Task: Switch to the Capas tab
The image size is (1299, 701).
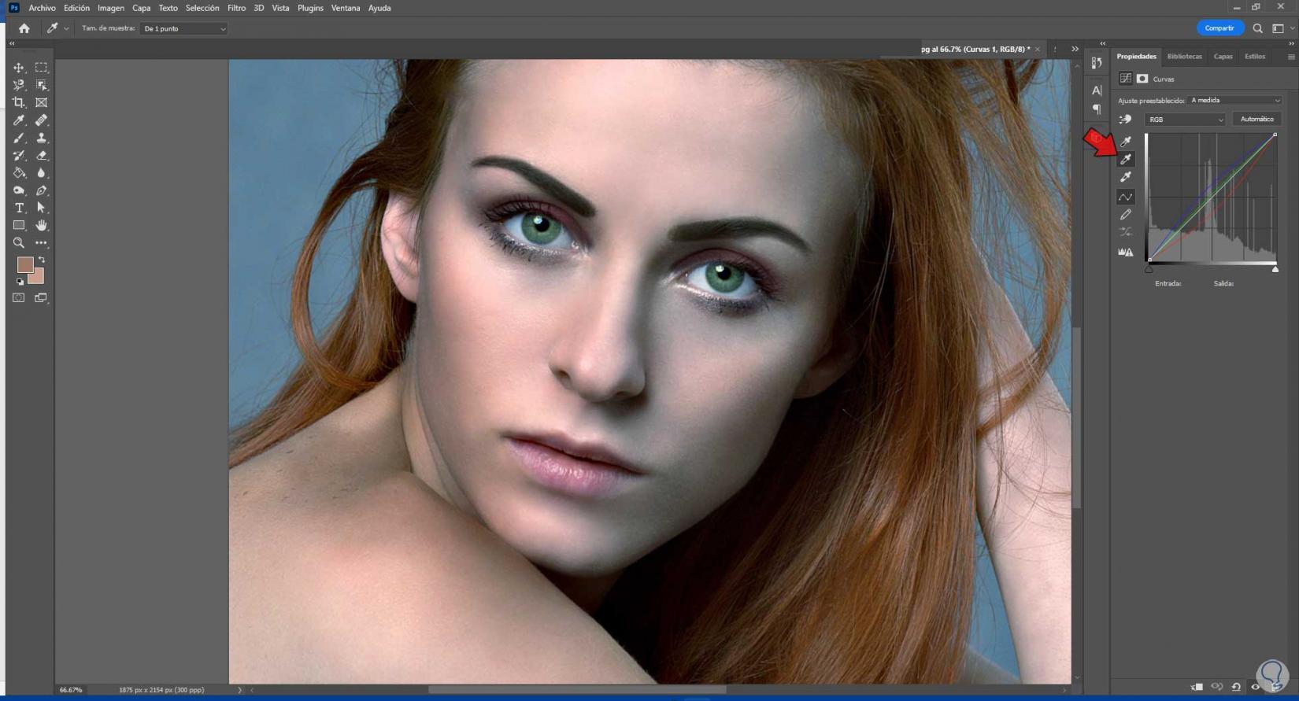Action: [x=1223, y=57]
